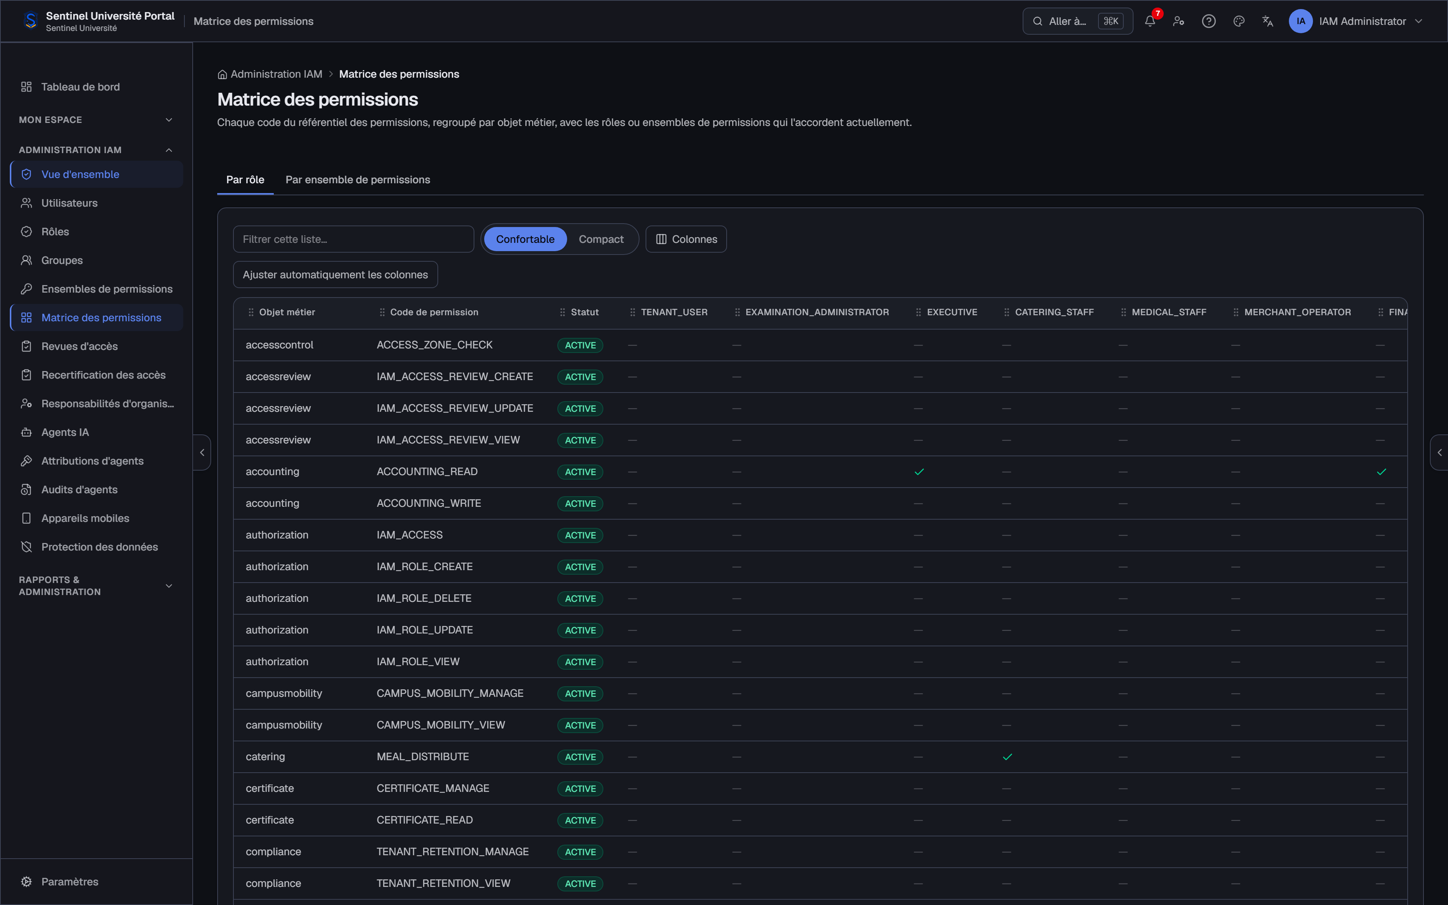This screenshot has width=1448, height=905.
Task: Click the Audits d'agents icon
Action: (26, 489)
